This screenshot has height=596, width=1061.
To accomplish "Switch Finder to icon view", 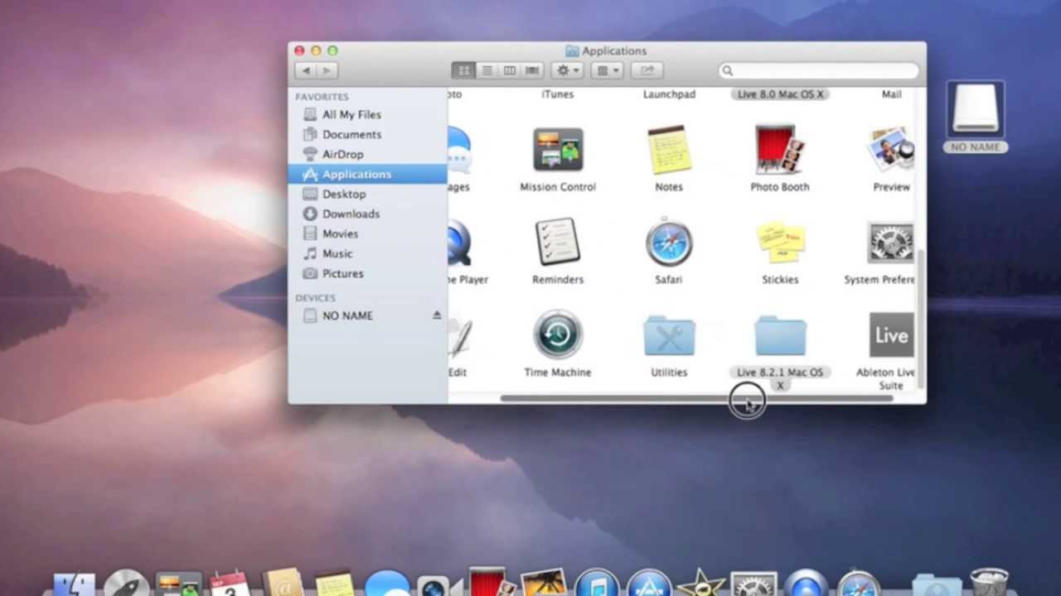I will [x=464, y=70].
